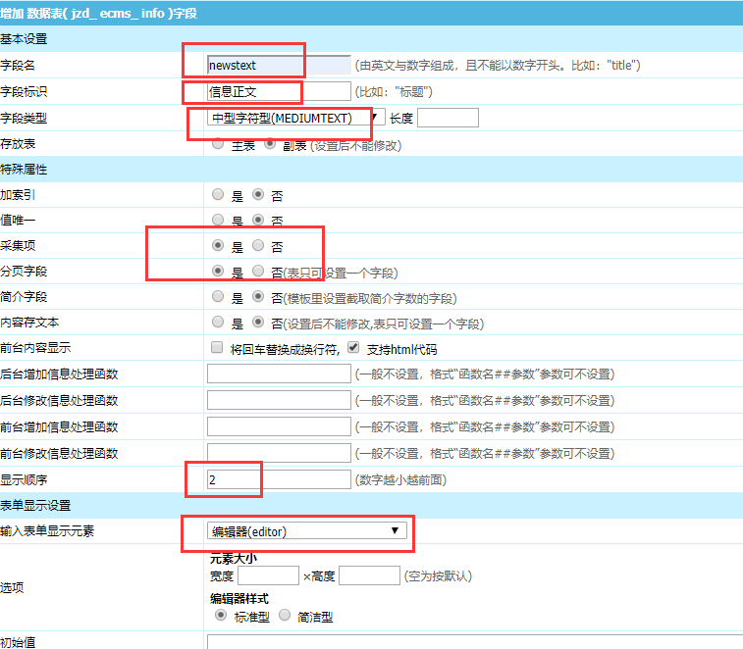
Task: Select 主表 for 存放表
Action: coord(218,143)
